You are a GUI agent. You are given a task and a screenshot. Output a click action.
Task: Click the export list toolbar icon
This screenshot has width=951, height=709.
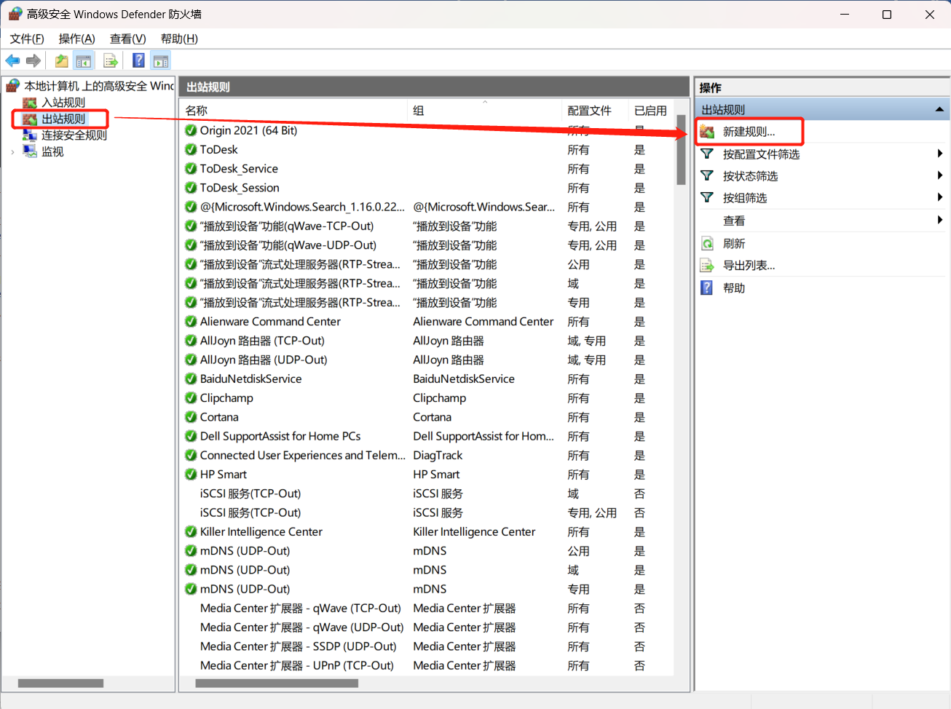point(111,61)
